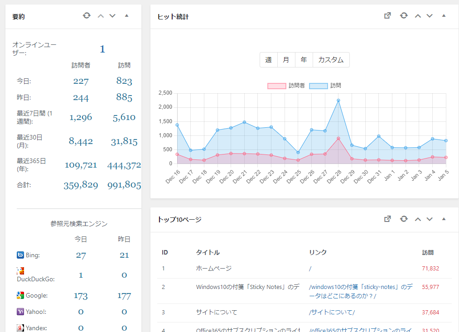459x332 pixels.
Task: Click the Dec 28 訪問者 pink data point
Action: [x=338, y=138]
